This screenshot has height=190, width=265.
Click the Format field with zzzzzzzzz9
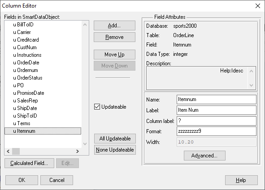[x=217, y=131]
